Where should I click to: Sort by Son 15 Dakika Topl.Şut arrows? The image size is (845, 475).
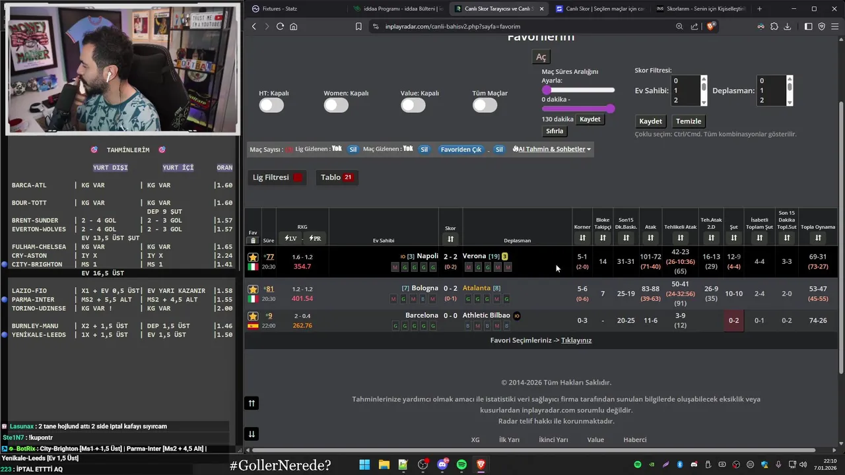tap(787, 237)
